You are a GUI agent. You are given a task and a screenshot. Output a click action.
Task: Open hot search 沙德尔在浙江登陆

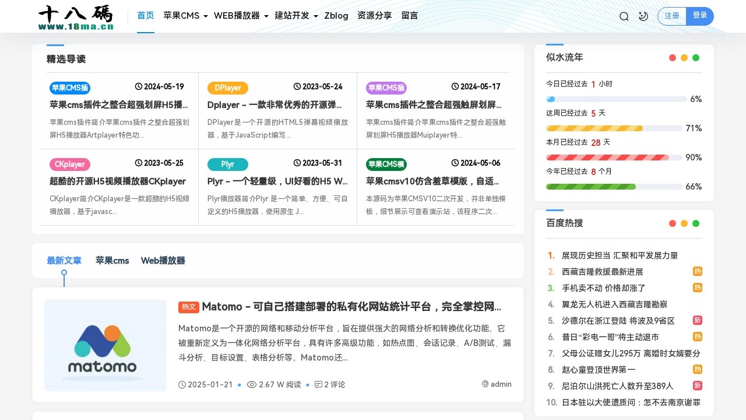tap(618, 321)
